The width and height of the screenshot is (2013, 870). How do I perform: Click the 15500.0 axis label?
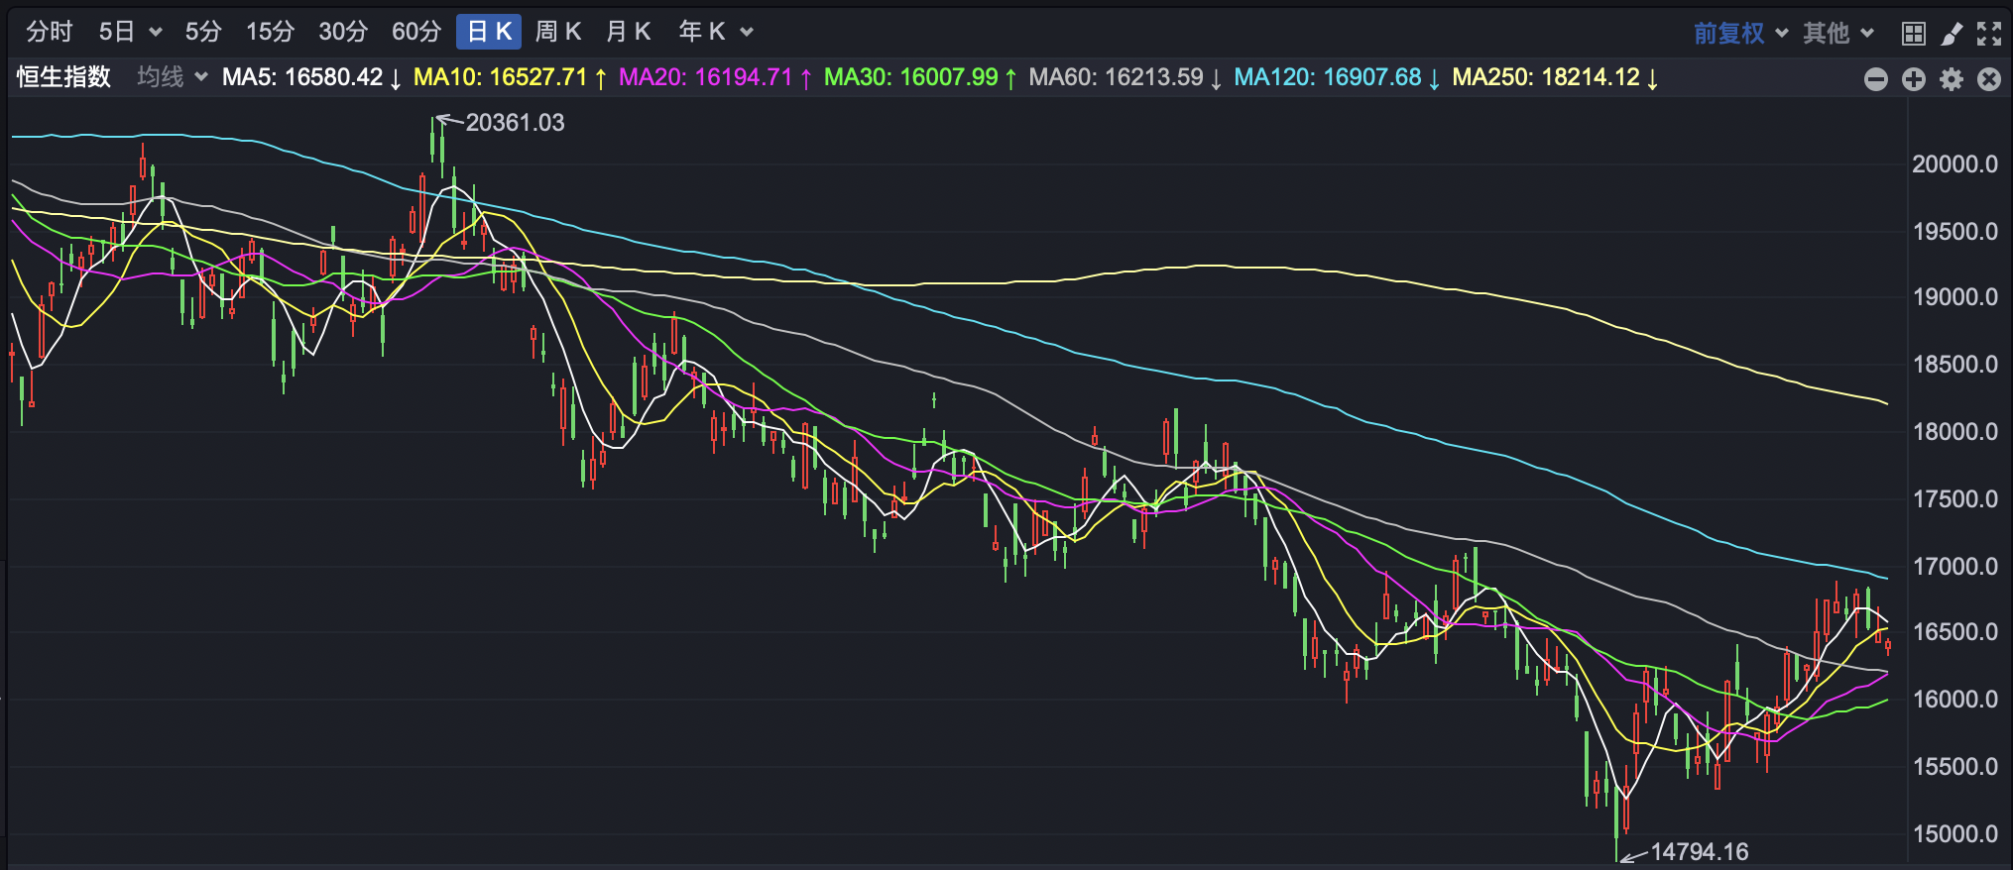(1954, 767)
